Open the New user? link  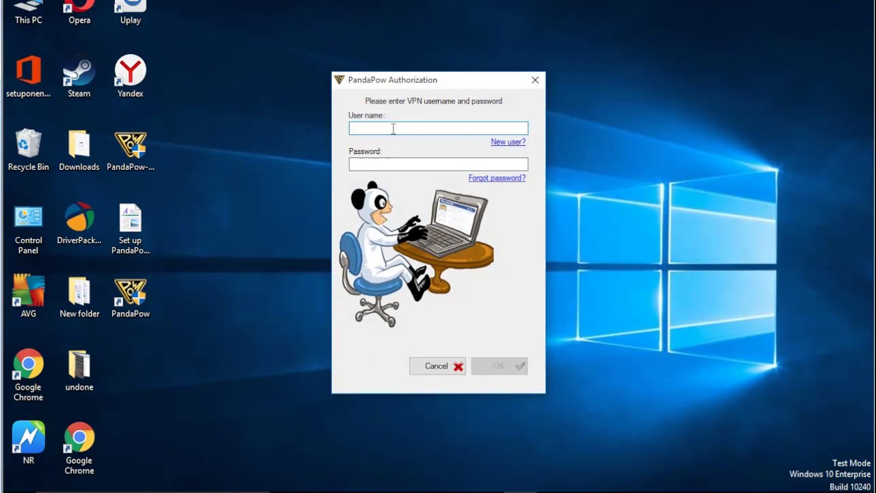508,142
